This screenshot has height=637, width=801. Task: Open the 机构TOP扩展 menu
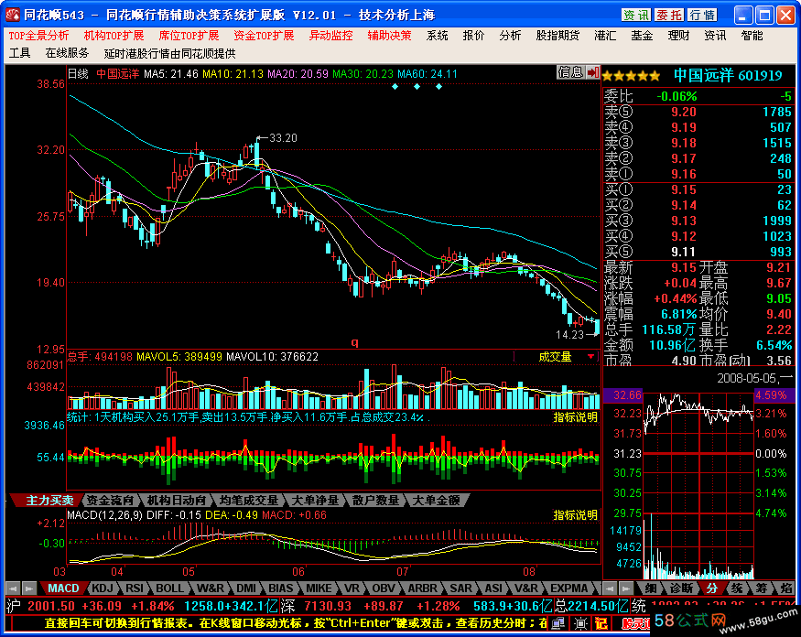click(114, 36)
